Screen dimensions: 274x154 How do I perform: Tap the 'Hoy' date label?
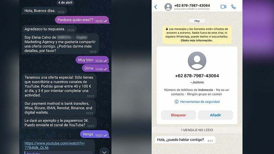point(197,21)
